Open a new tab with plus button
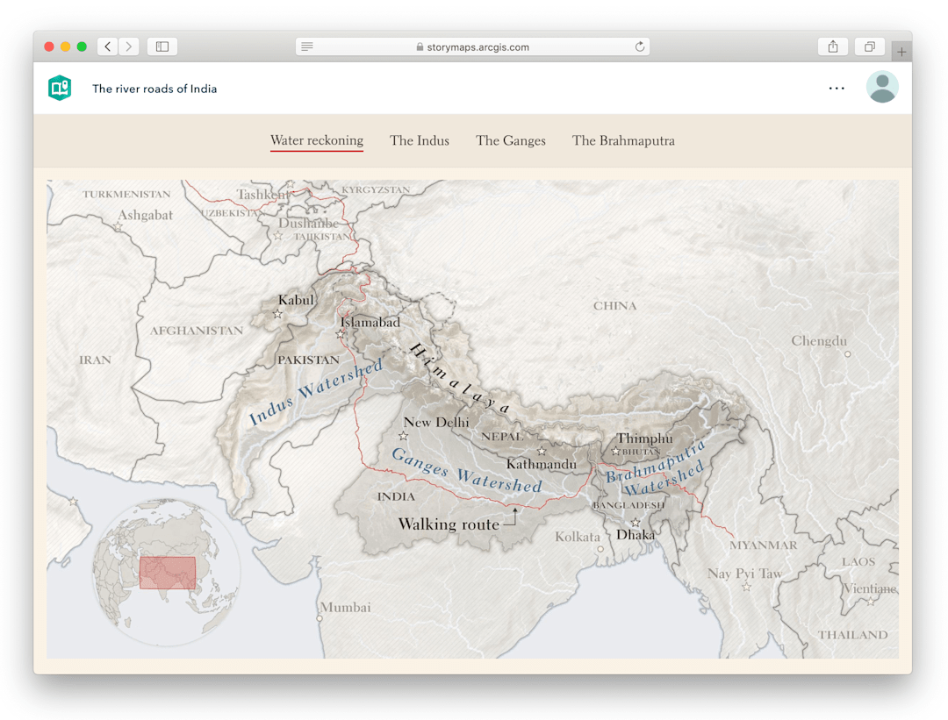 (901, 52)
